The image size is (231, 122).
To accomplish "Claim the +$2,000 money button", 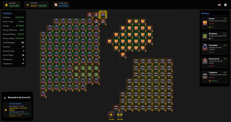I will tap(111, 114).
